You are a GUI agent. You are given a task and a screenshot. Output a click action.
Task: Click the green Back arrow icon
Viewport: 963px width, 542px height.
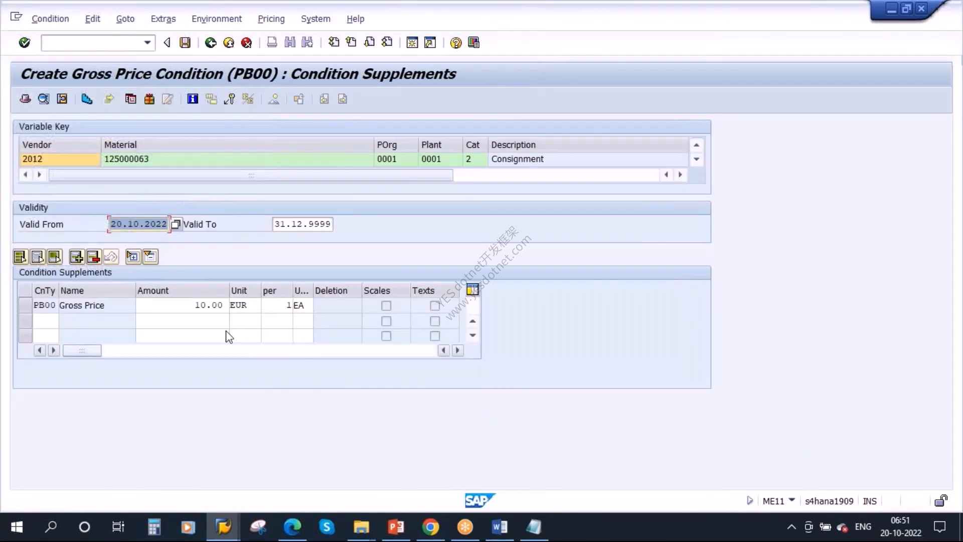(211, 43)
